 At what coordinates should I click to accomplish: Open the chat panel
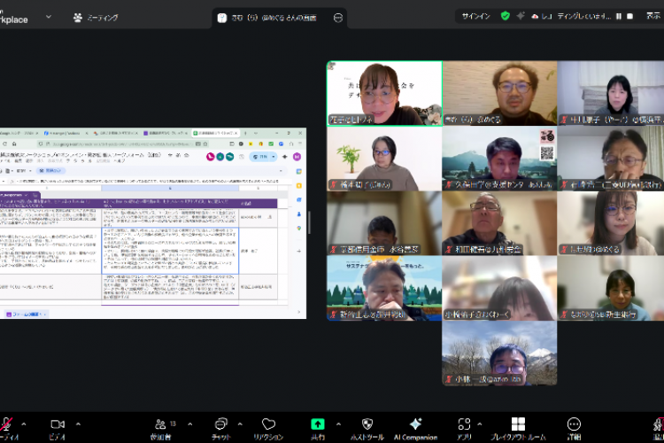[220, 424]
